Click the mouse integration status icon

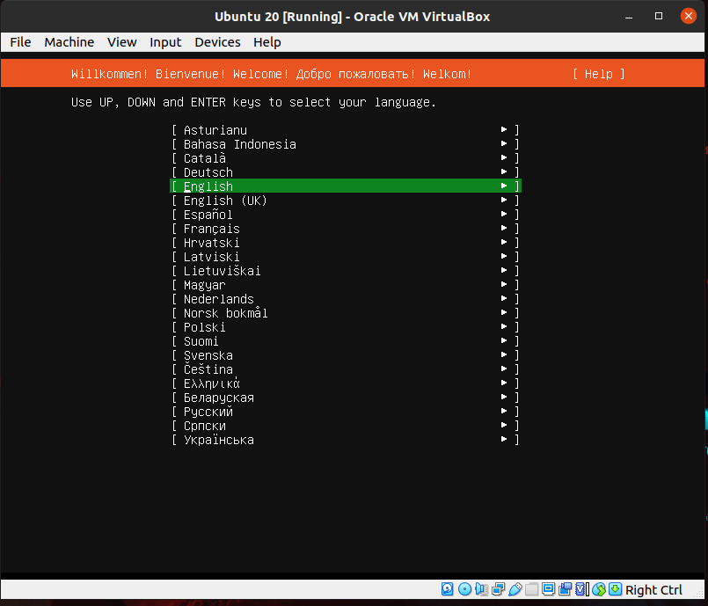click(599, 589)
